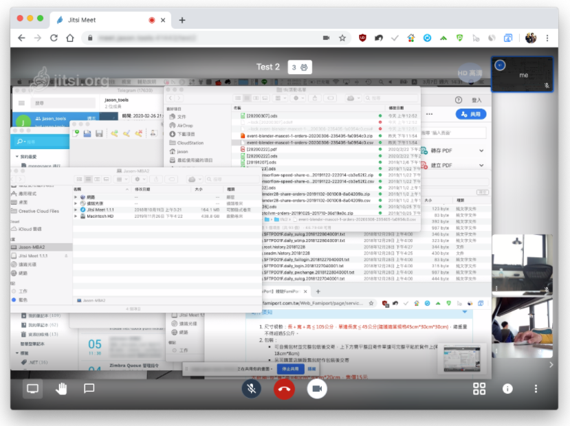Raise your hand in the meeting
The image size is (570, 426).
tap(61, 389)
